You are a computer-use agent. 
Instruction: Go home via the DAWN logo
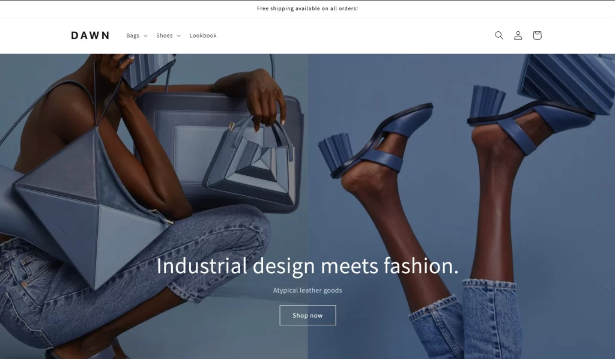pos(90,35)
